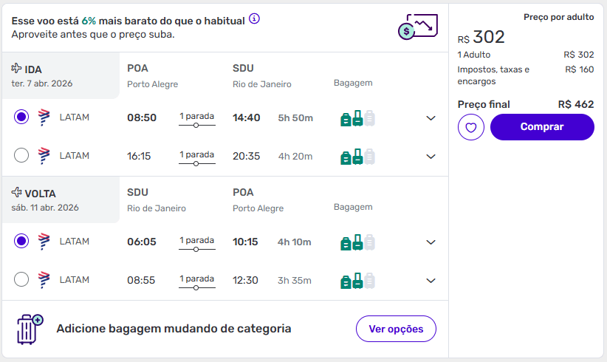Click the suitcase plus icon at bottom
Viewport: 607px width, 362px height.
coord(30,329)
